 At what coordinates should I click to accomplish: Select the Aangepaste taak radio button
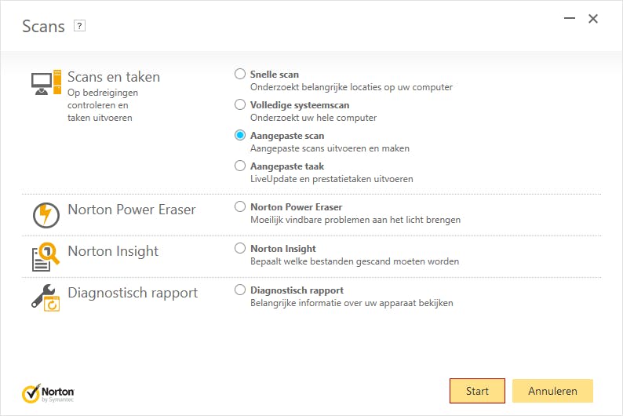click(x=240, y=166)
